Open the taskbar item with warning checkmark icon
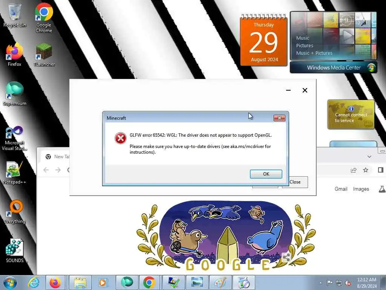The width and height of the screenshot is (386, 290). (x=173, y=282)
